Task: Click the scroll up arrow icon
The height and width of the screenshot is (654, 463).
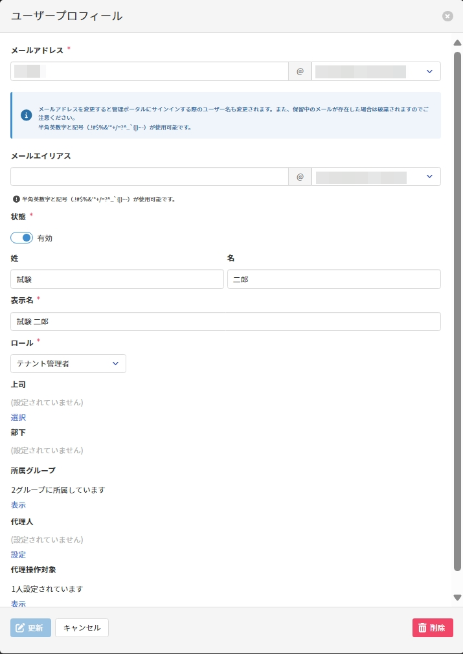Action: [457, 43]
